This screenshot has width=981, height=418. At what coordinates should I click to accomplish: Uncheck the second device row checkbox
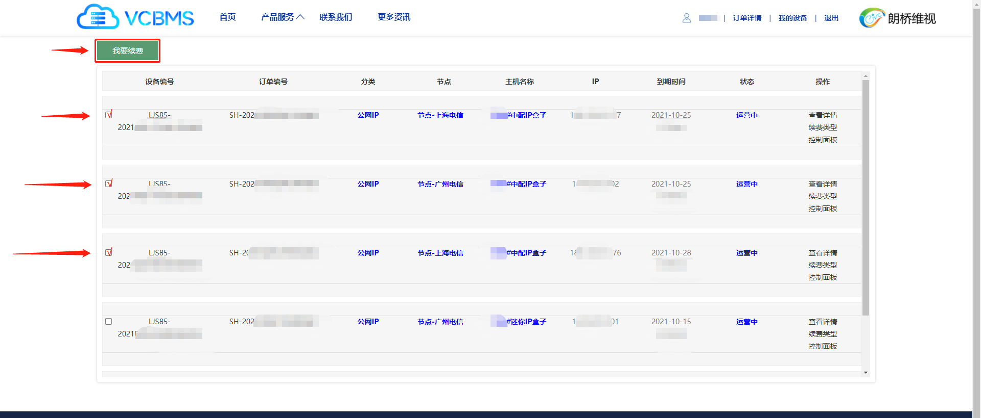click(x=108, y=184)
